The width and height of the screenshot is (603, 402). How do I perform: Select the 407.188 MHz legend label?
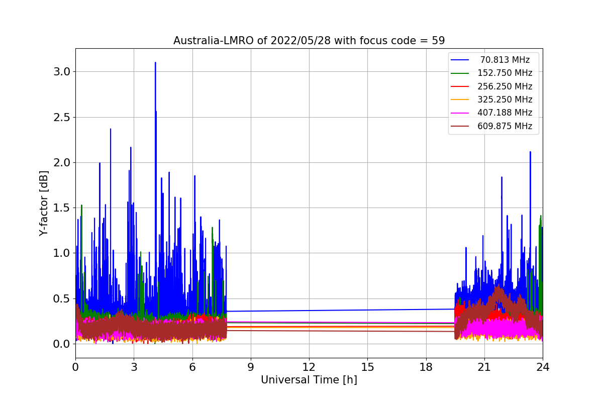[505, 113]
